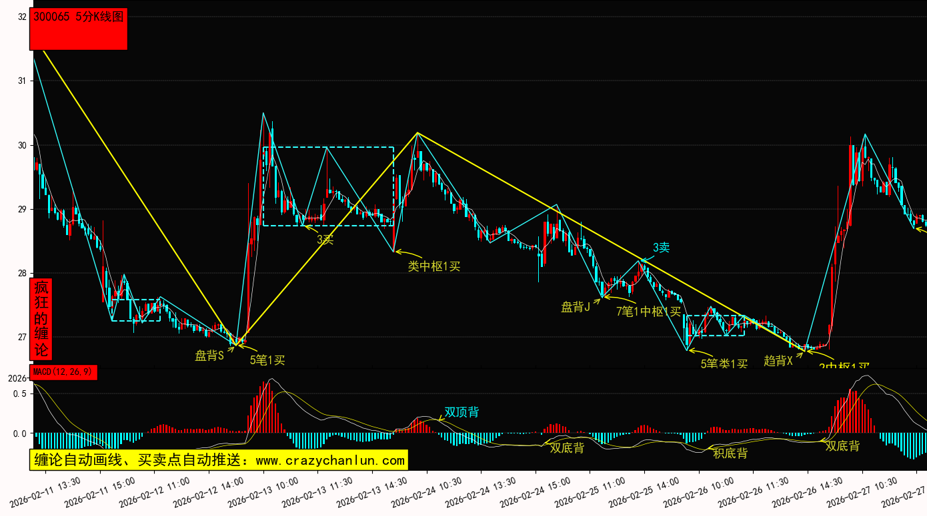Click the 5笔类1买 buy signal label
927x516 pixels.
click(x=724, y=364)
